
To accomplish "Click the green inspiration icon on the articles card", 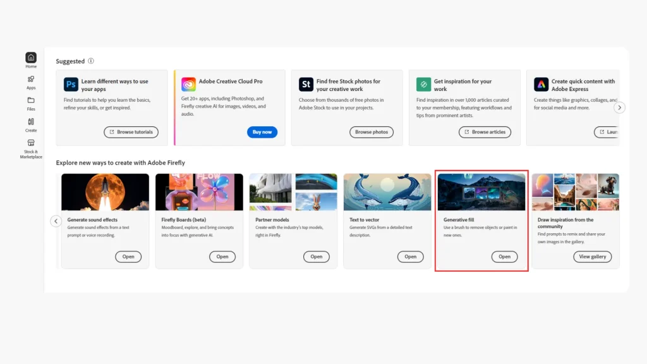I will 422,83.
